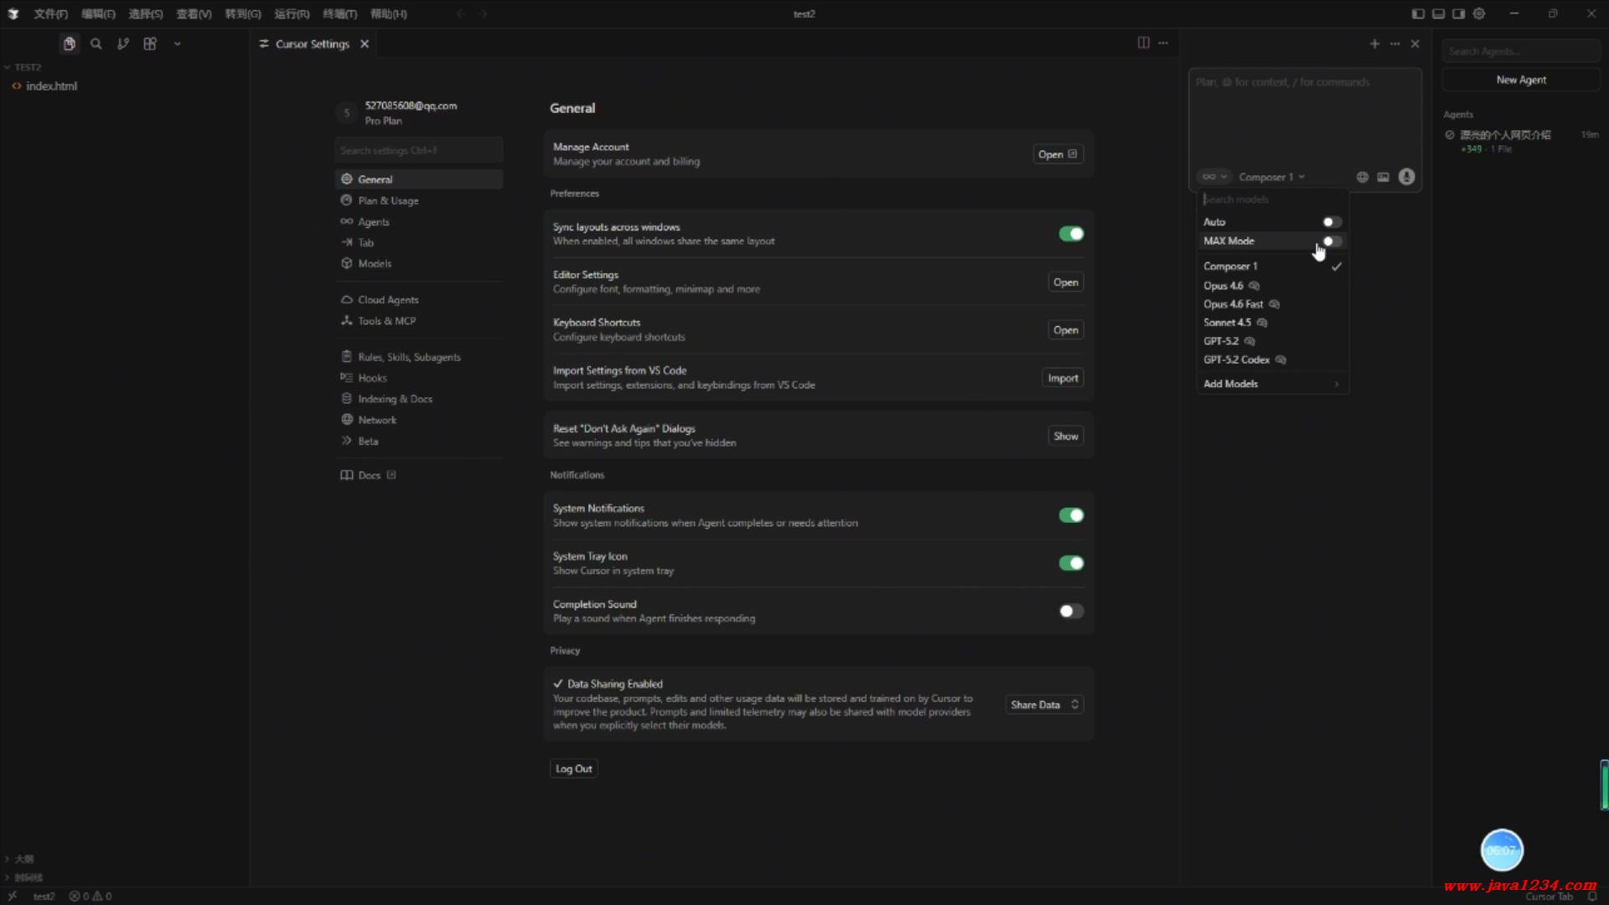Open the Share Data dropdown

1044,705
